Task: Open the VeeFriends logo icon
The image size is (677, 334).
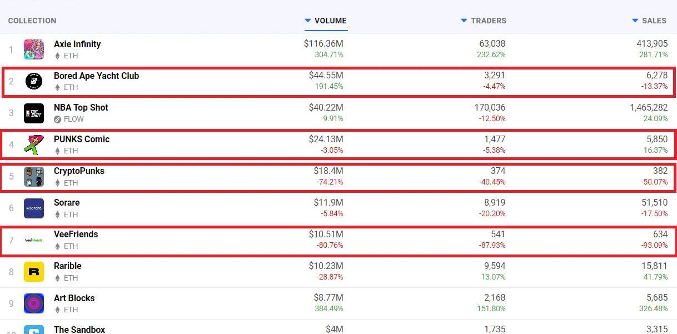Action: 34,240
